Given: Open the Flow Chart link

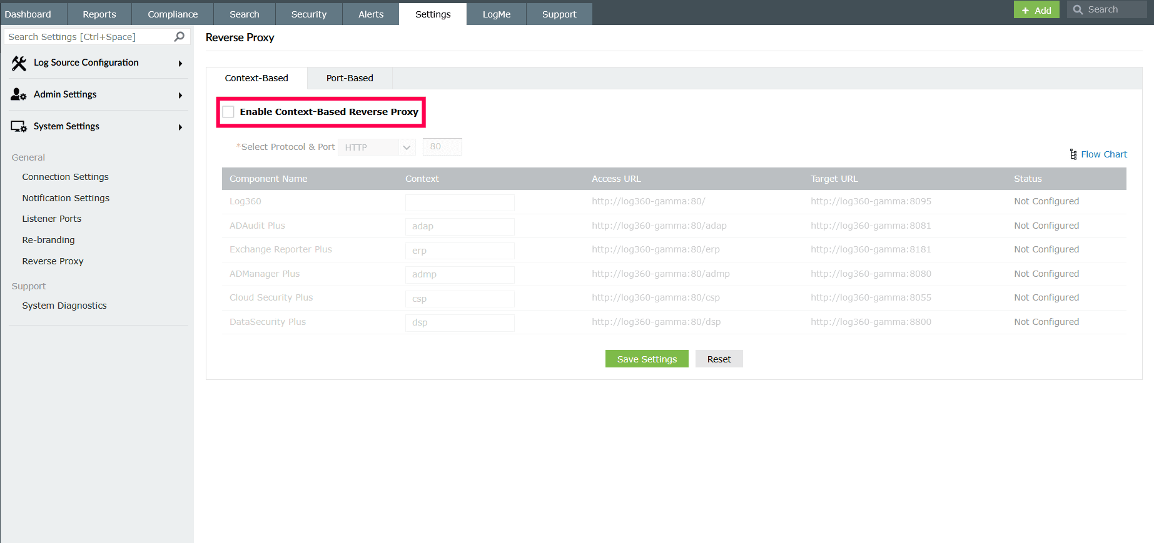Looking at the screenshot, I should pyautogui.click(x=1104, y=154).
